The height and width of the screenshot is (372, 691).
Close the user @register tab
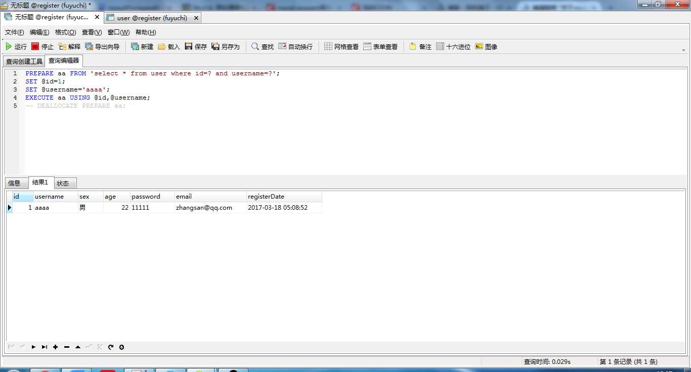[196, 18]
